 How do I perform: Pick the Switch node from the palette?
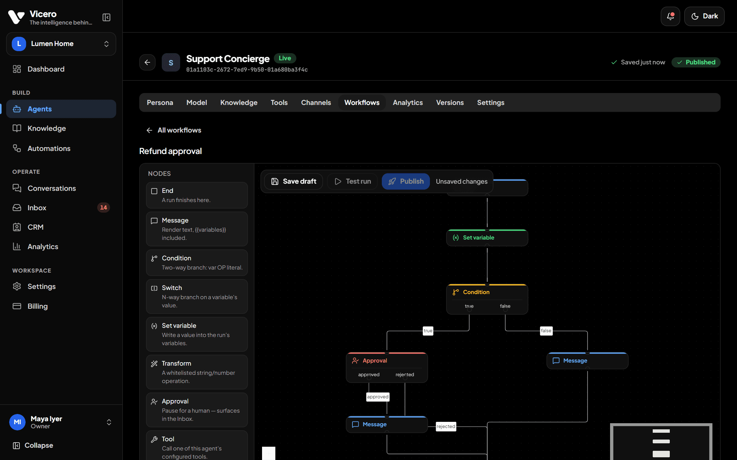click(197, 296)
